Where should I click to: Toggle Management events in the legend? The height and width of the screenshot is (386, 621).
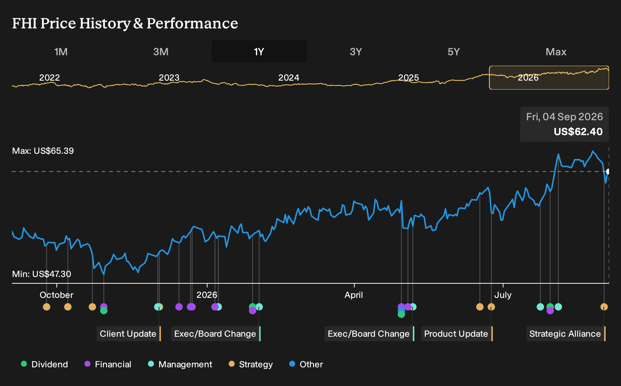point(180,364)
